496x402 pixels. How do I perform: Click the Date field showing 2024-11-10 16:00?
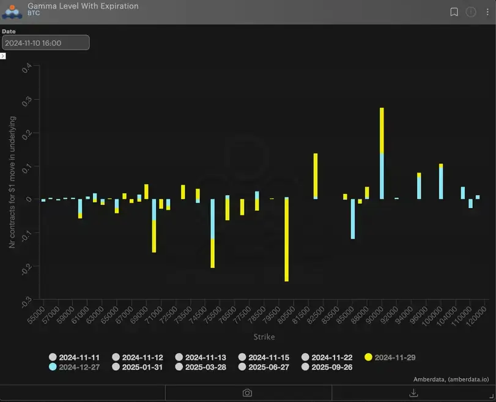(x=45, y=43)
